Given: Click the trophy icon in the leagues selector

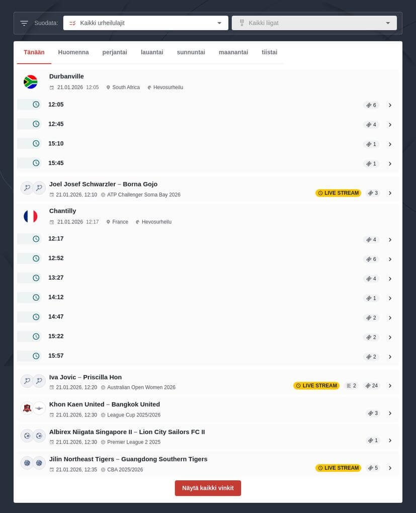Looking at the screenshot, I should point(242,23).
